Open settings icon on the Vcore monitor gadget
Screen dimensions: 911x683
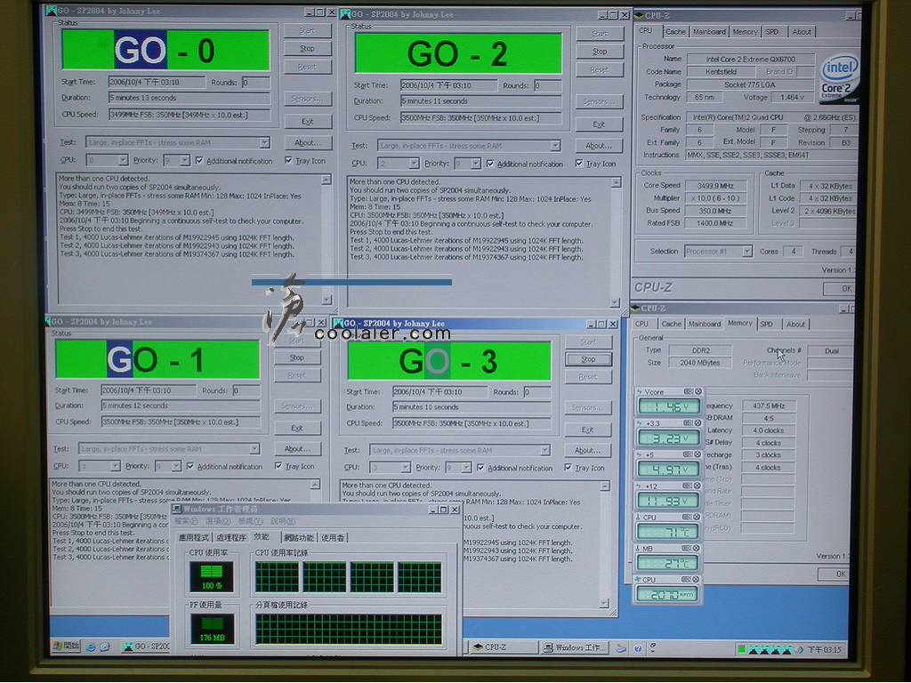coord(688,391)
